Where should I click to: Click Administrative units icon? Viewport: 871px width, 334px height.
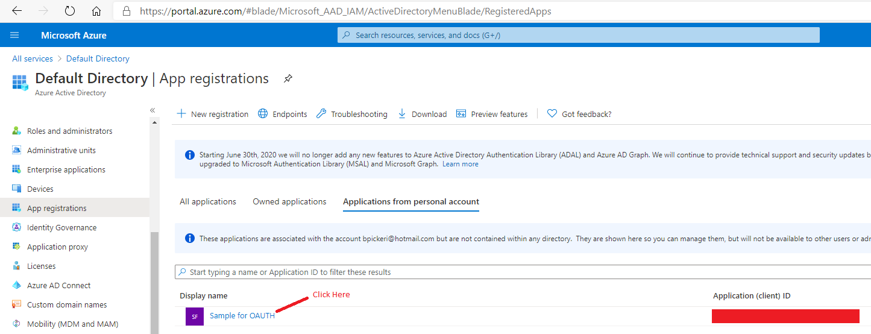16,150
